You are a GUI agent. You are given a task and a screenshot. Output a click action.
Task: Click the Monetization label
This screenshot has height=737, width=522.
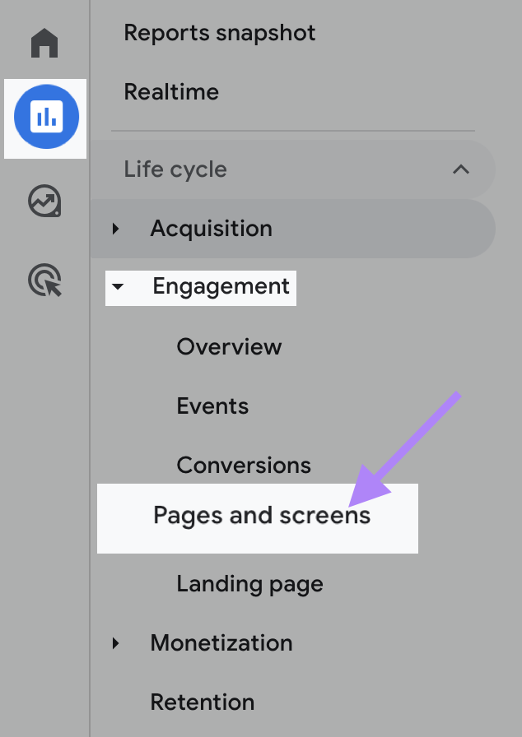pos(221,643)
